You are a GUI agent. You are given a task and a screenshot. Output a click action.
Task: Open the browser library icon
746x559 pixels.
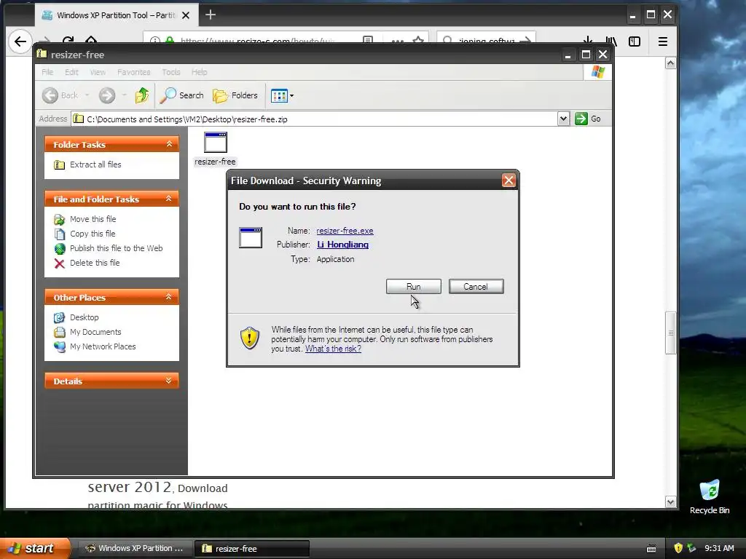pyautogui.click(x=611, y=41)
